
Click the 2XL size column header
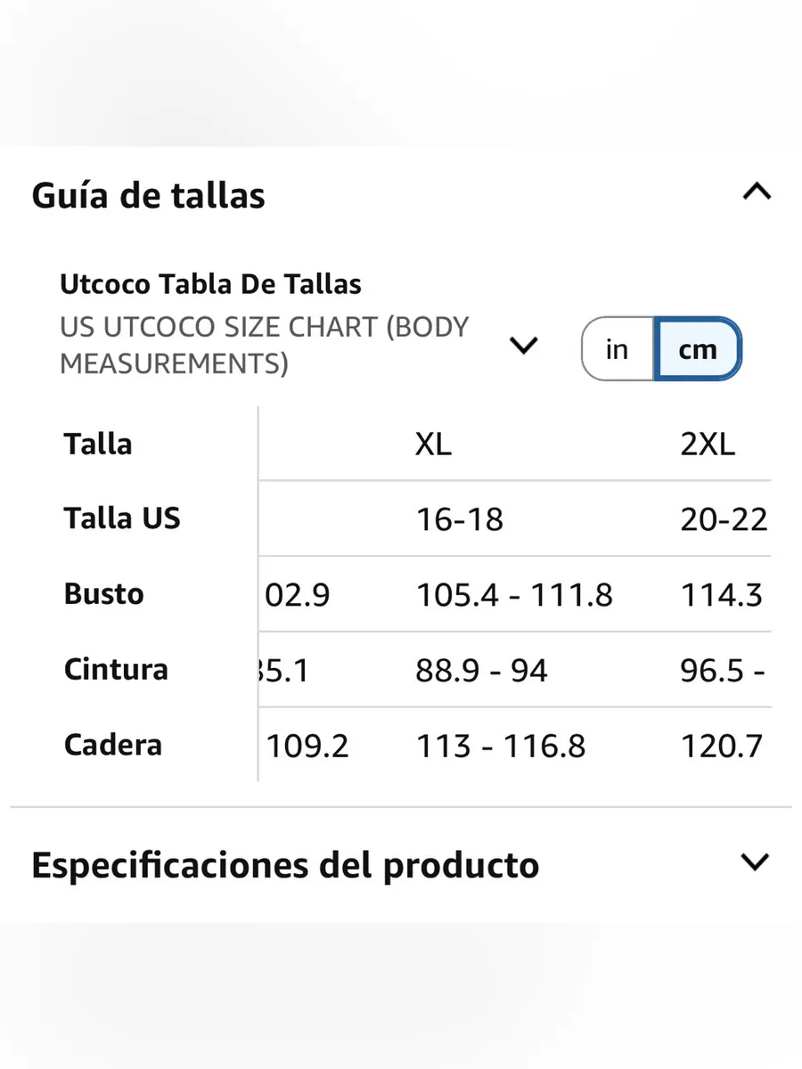[708, 444]
